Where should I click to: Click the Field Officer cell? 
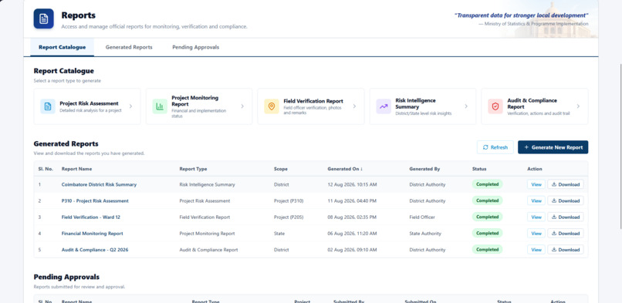[x=422, y=217]
